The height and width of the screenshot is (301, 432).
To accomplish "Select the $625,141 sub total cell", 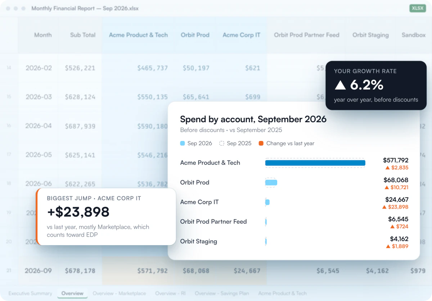I will pyautogui.click(x=80, y=155).
